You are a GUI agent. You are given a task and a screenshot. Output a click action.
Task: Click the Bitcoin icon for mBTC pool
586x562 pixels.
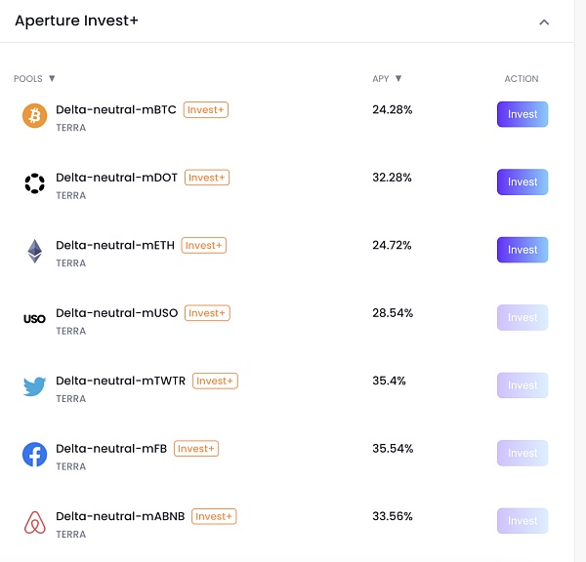35,116
